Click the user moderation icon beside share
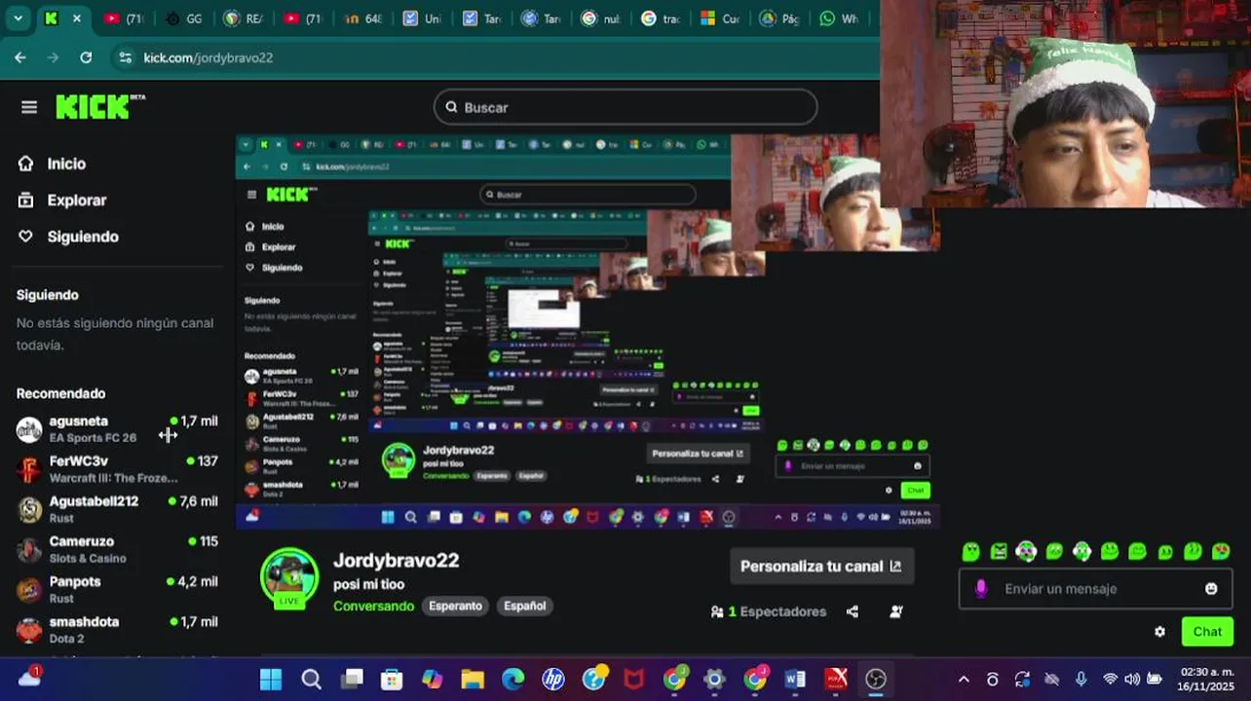 click(x=895, y=611)
